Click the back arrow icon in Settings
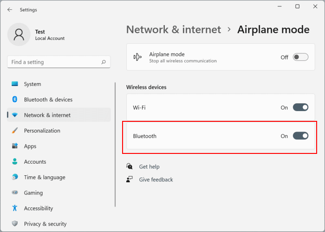Viewport: 325px width, 232px height. click(10, 10)
